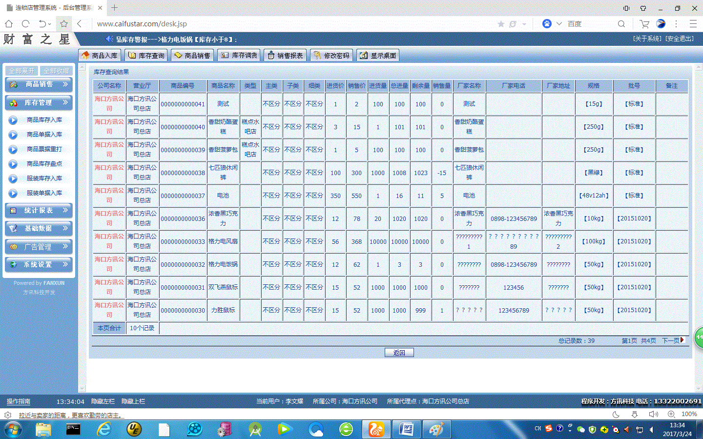Click 修改密码 key icon button
703x439 pixels.
coord(332,56)
